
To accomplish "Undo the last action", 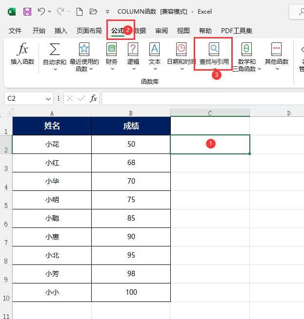I will coord(41,11).
